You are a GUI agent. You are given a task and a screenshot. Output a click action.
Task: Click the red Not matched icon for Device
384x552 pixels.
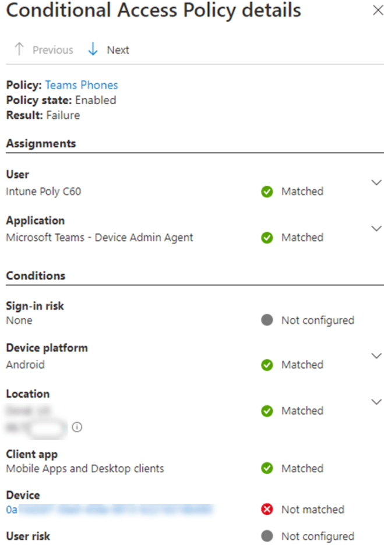(x=266, y=509)
